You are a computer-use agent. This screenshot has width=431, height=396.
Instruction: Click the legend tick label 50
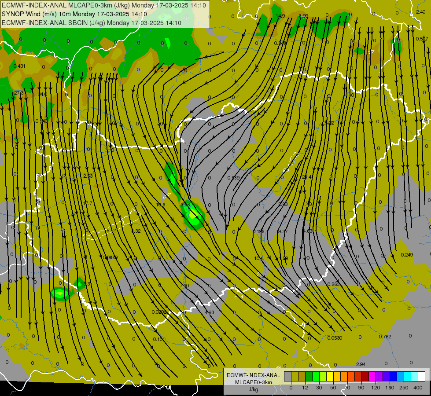coord(333,388)
